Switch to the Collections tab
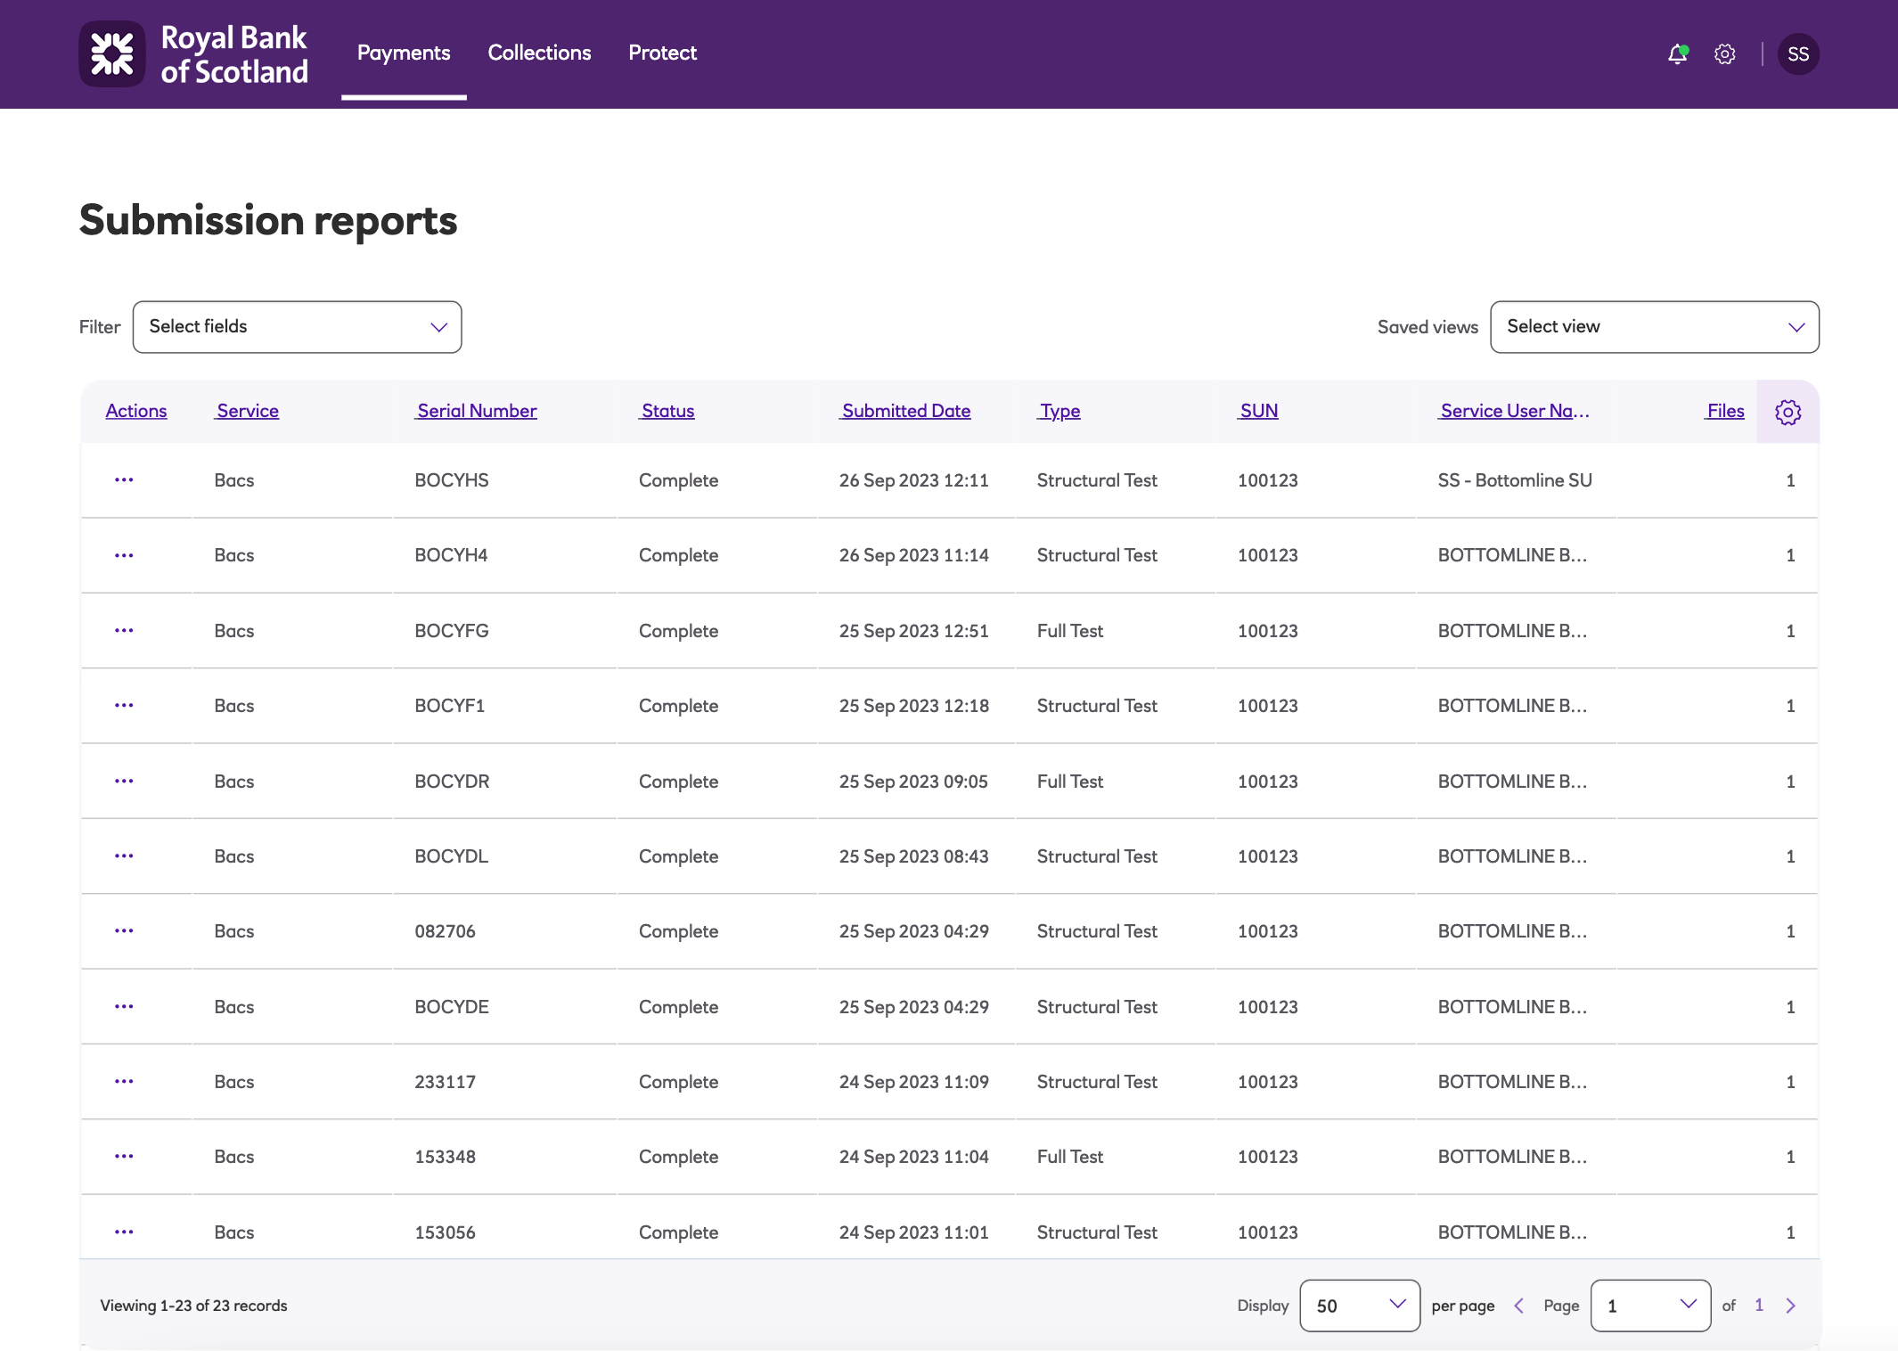Viewport: 1898px width, 1351px height. [539, 53]
